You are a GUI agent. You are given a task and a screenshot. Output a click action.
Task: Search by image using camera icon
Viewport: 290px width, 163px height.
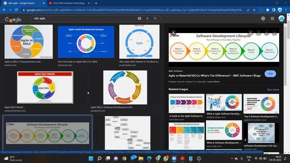tap(139, 18)
